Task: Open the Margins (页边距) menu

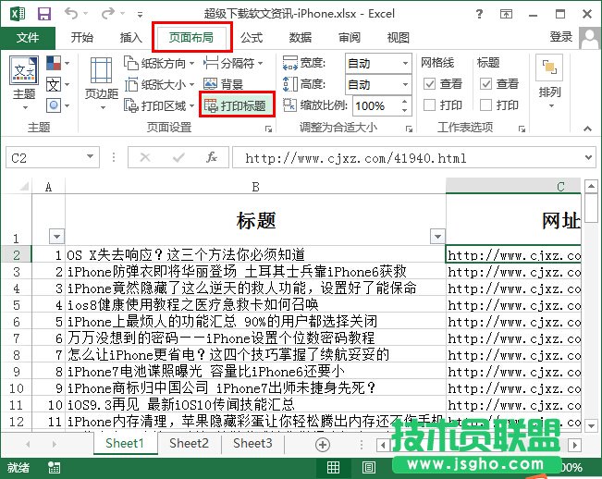Action: coord(101,80)
